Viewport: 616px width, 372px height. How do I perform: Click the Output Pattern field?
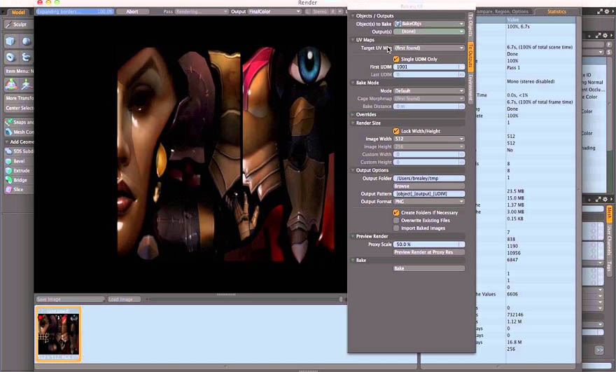point(429,193)
